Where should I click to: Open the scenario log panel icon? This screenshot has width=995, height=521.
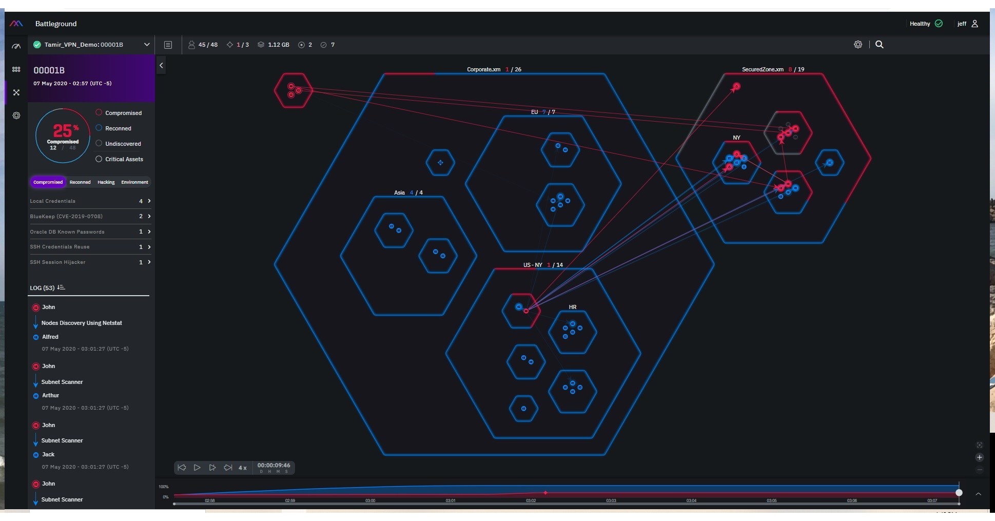click(x=168, y=45)
